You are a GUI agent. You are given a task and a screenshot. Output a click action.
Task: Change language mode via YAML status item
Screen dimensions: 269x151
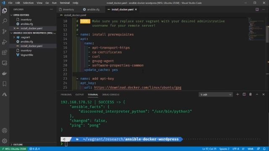[x=251, y=149]
